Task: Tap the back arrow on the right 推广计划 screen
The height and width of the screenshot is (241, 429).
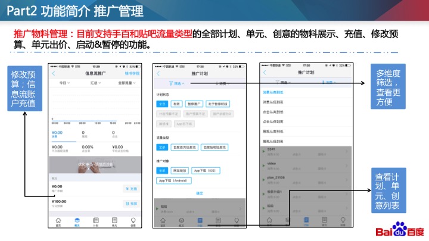Action: click(x=265, y=73)
